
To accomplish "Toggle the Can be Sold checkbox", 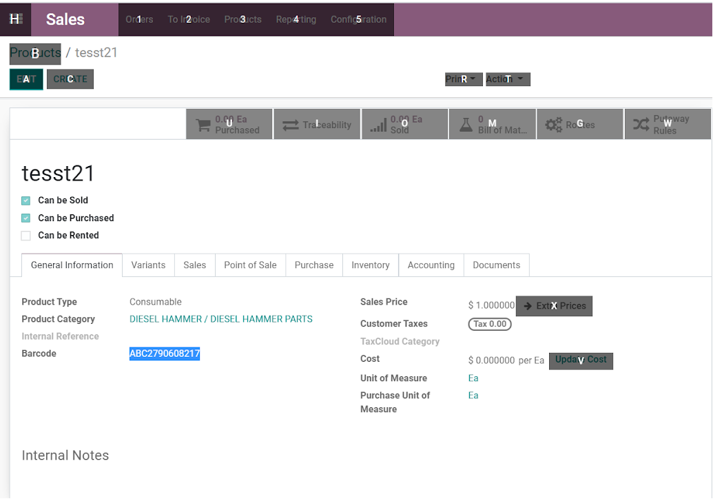I will click(x=26, y=201).
